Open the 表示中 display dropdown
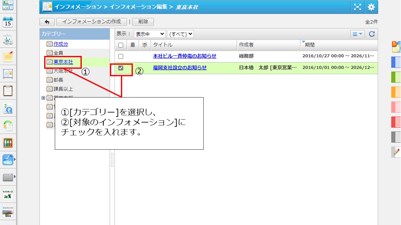401x225 pixels. pos(149,34)
